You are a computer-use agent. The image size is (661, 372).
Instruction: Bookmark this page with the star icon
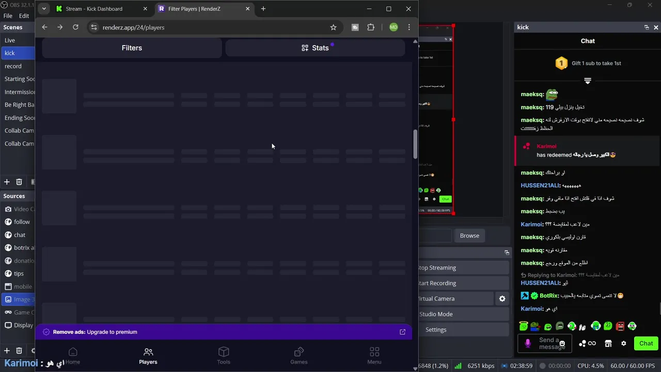click(x=333, y=27)
